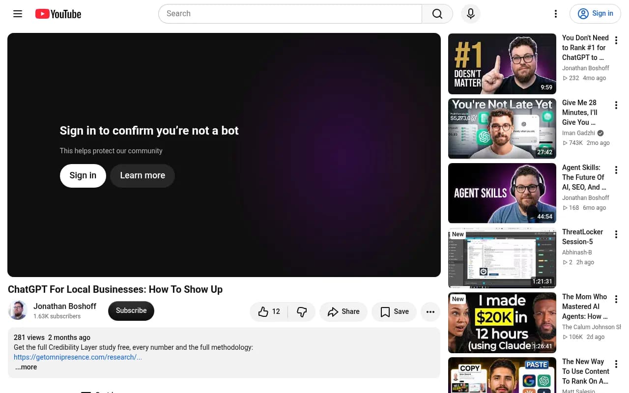Screen dimensions: 629x393
Task: Sign in from the top-right header button
Action: tap(595, 14)
